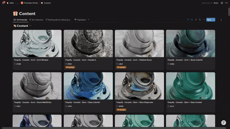
Task: Click title 'Tinquify - Ceramic - Elem + Glass Dispersion'
Action: click(135, 102)
